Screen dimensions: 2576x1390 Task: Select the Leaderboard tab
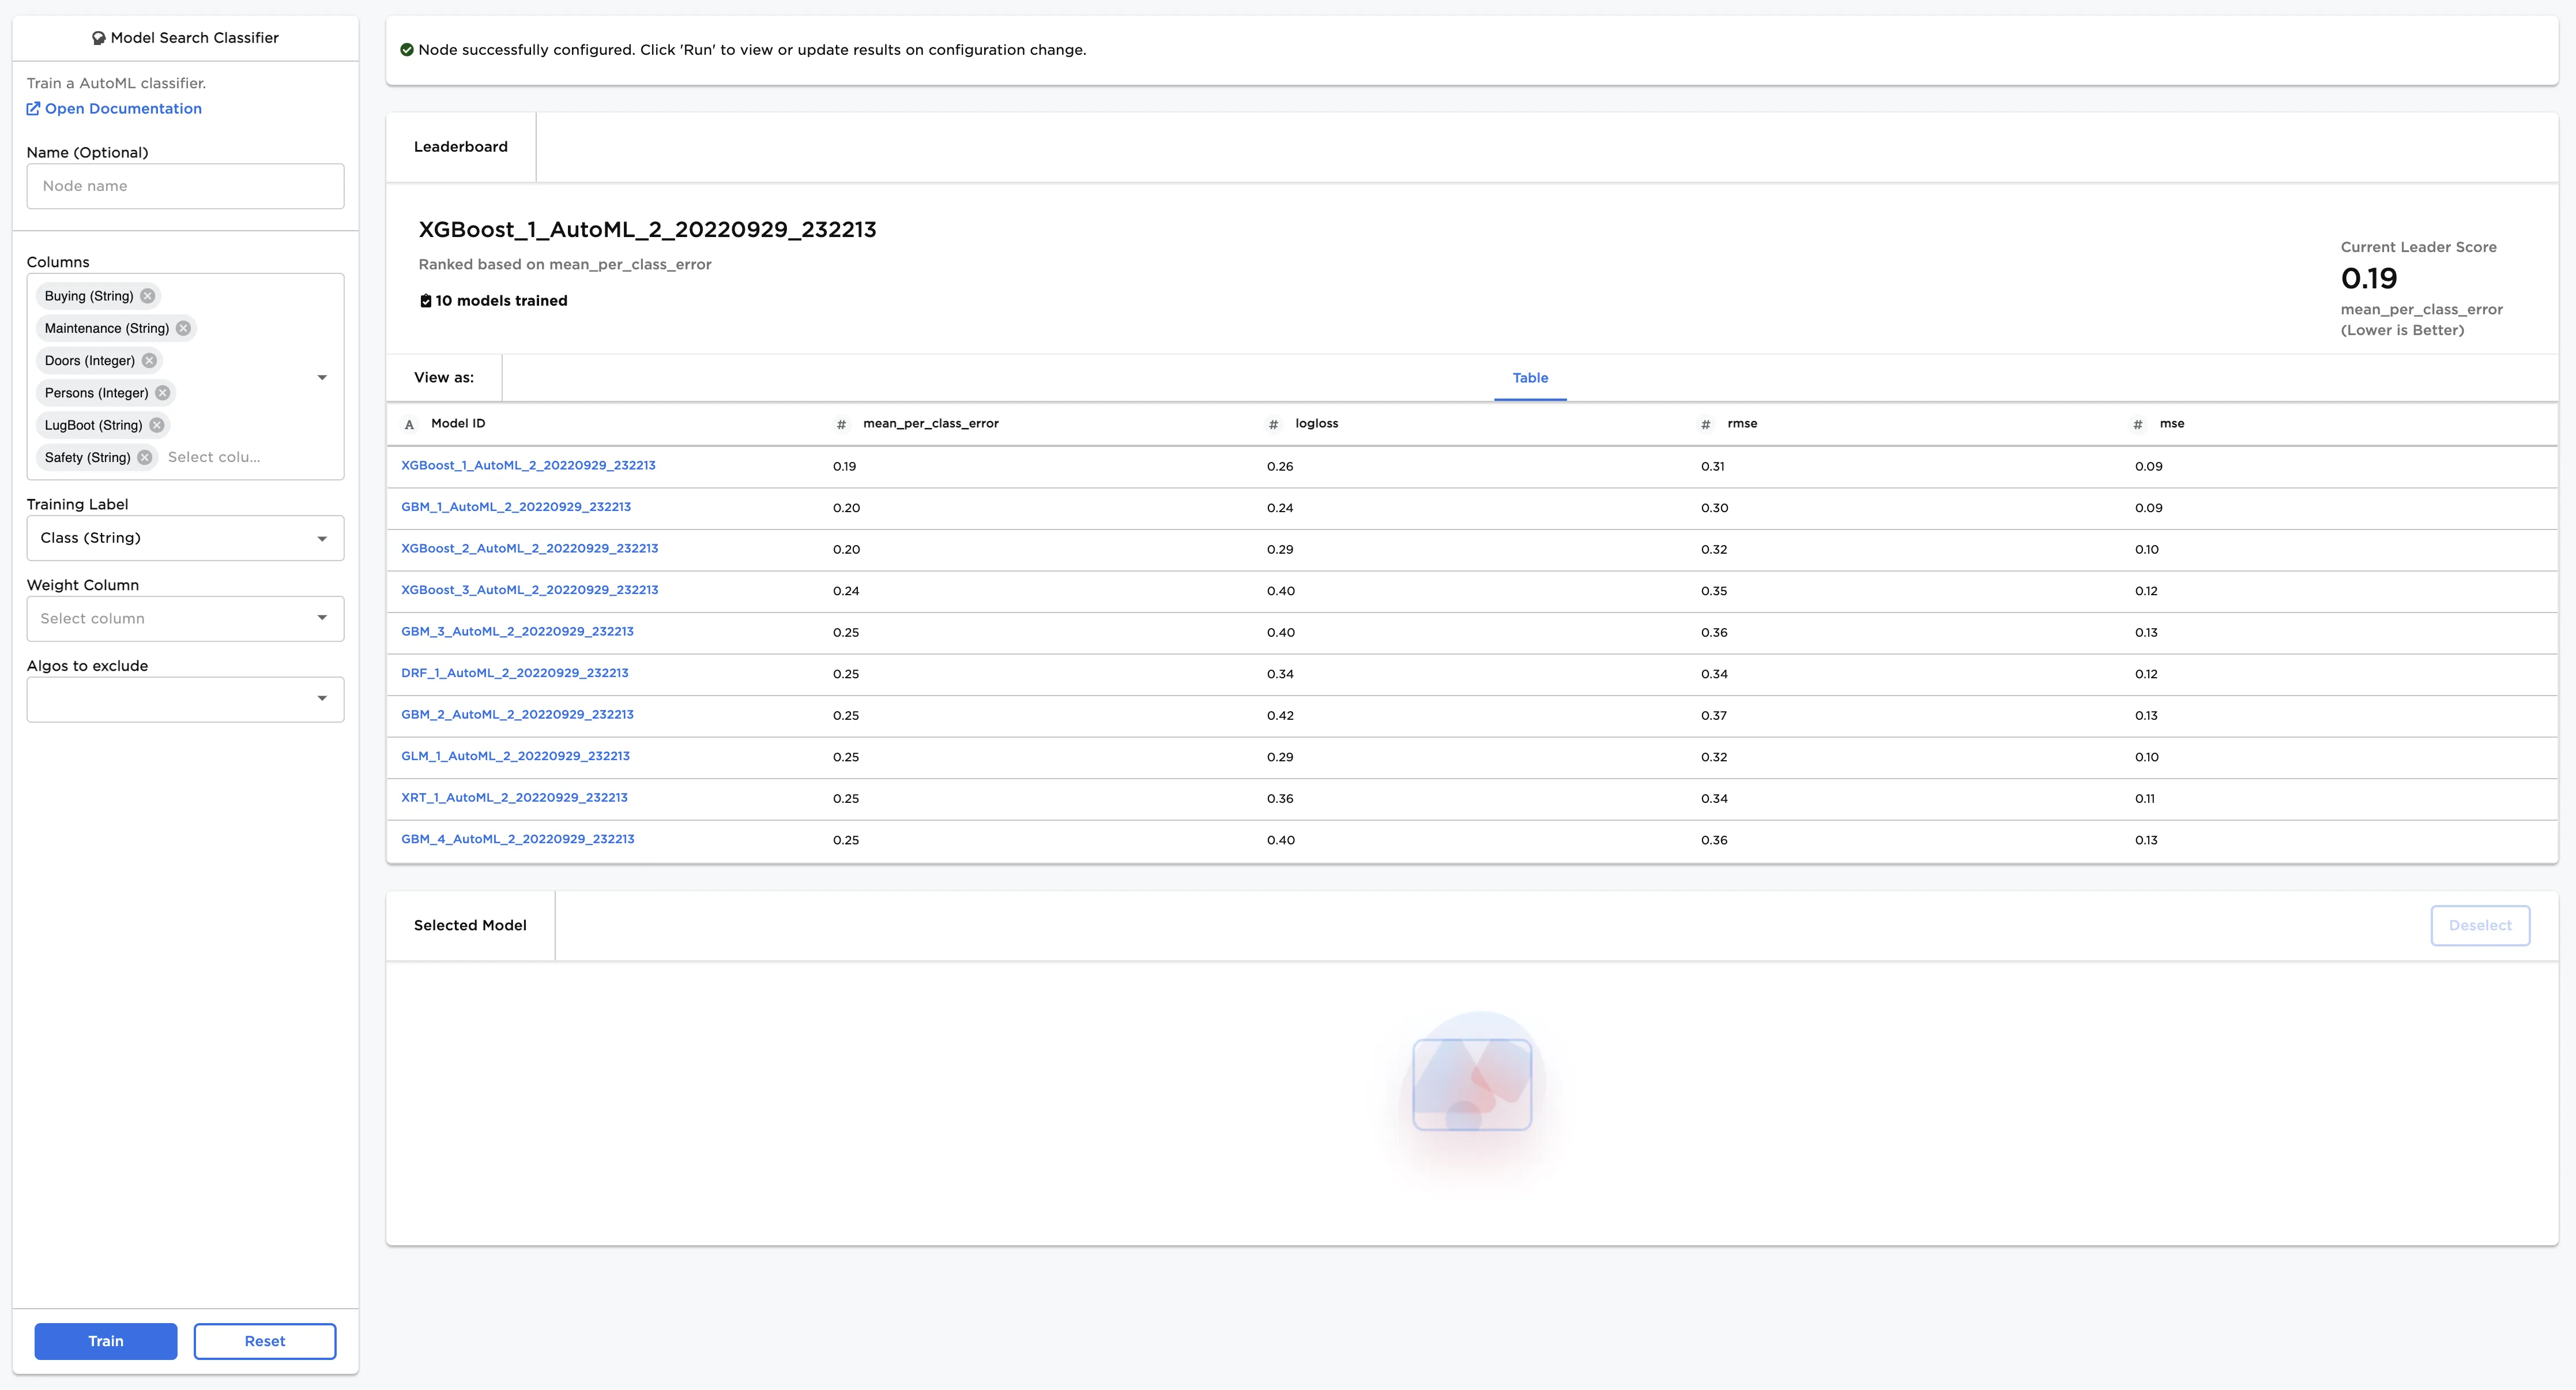(x=461, y=147)
